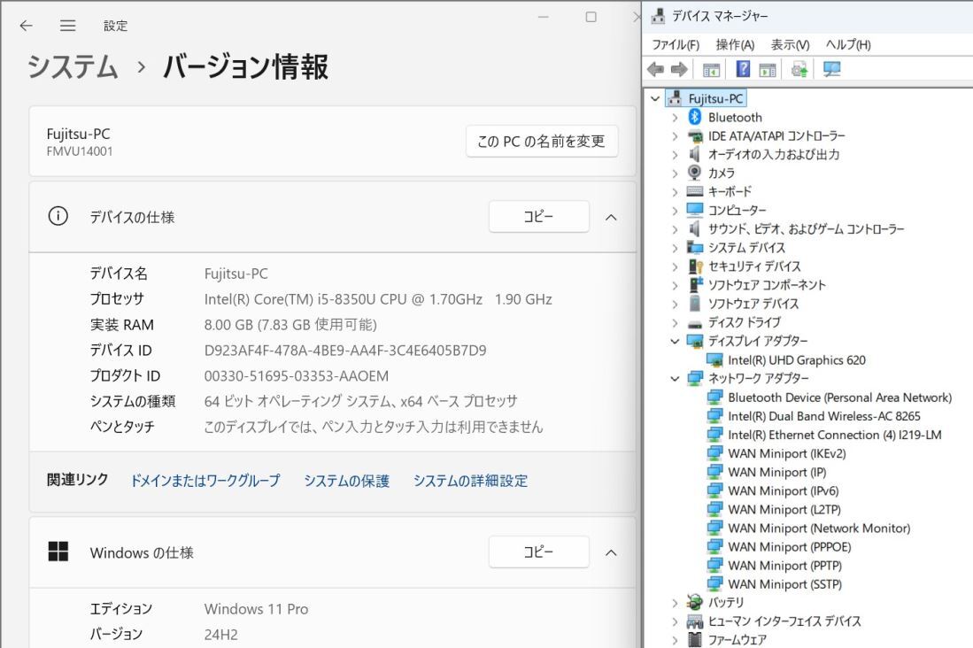Viewport: 973px width, 648px height.
Task: Expand the ソフトウェア デバイス node
Action: pyautogui.click(x=676, y=304)
